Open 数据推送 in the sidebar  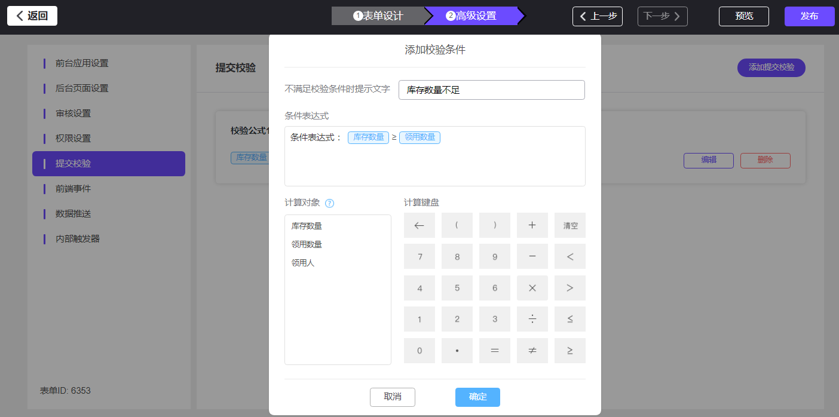(x=74, y=214)
